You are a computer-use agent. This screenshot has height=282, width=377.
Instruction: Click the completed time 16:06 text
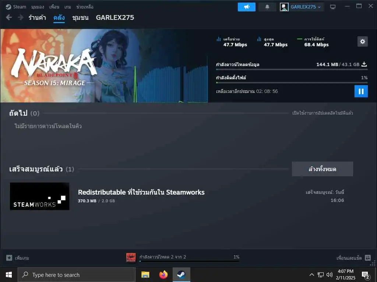point(337,200)
